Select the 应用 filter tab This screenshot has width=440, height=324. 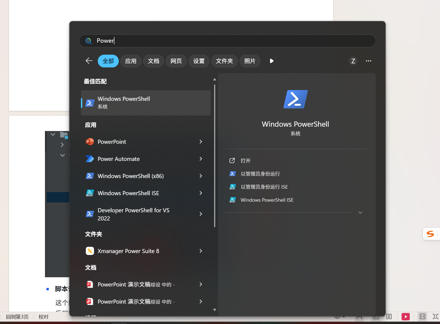point(131,61)
